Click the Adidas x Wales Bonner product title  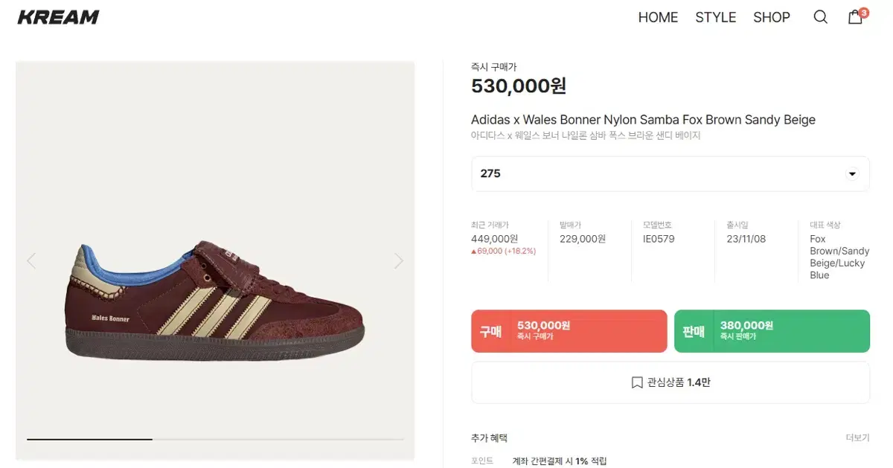[643, 120]
